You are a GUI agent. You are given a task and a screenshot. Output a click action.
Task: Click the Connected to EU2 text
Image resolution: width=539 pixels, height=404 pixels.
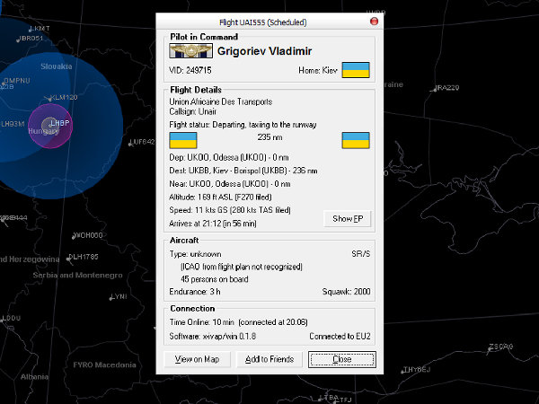[340, 336]
